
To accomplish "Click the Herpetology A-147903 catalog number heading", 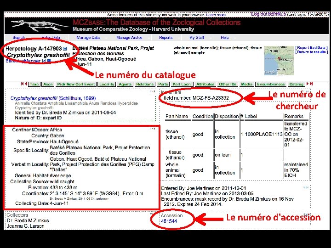I will coord(34,49).
